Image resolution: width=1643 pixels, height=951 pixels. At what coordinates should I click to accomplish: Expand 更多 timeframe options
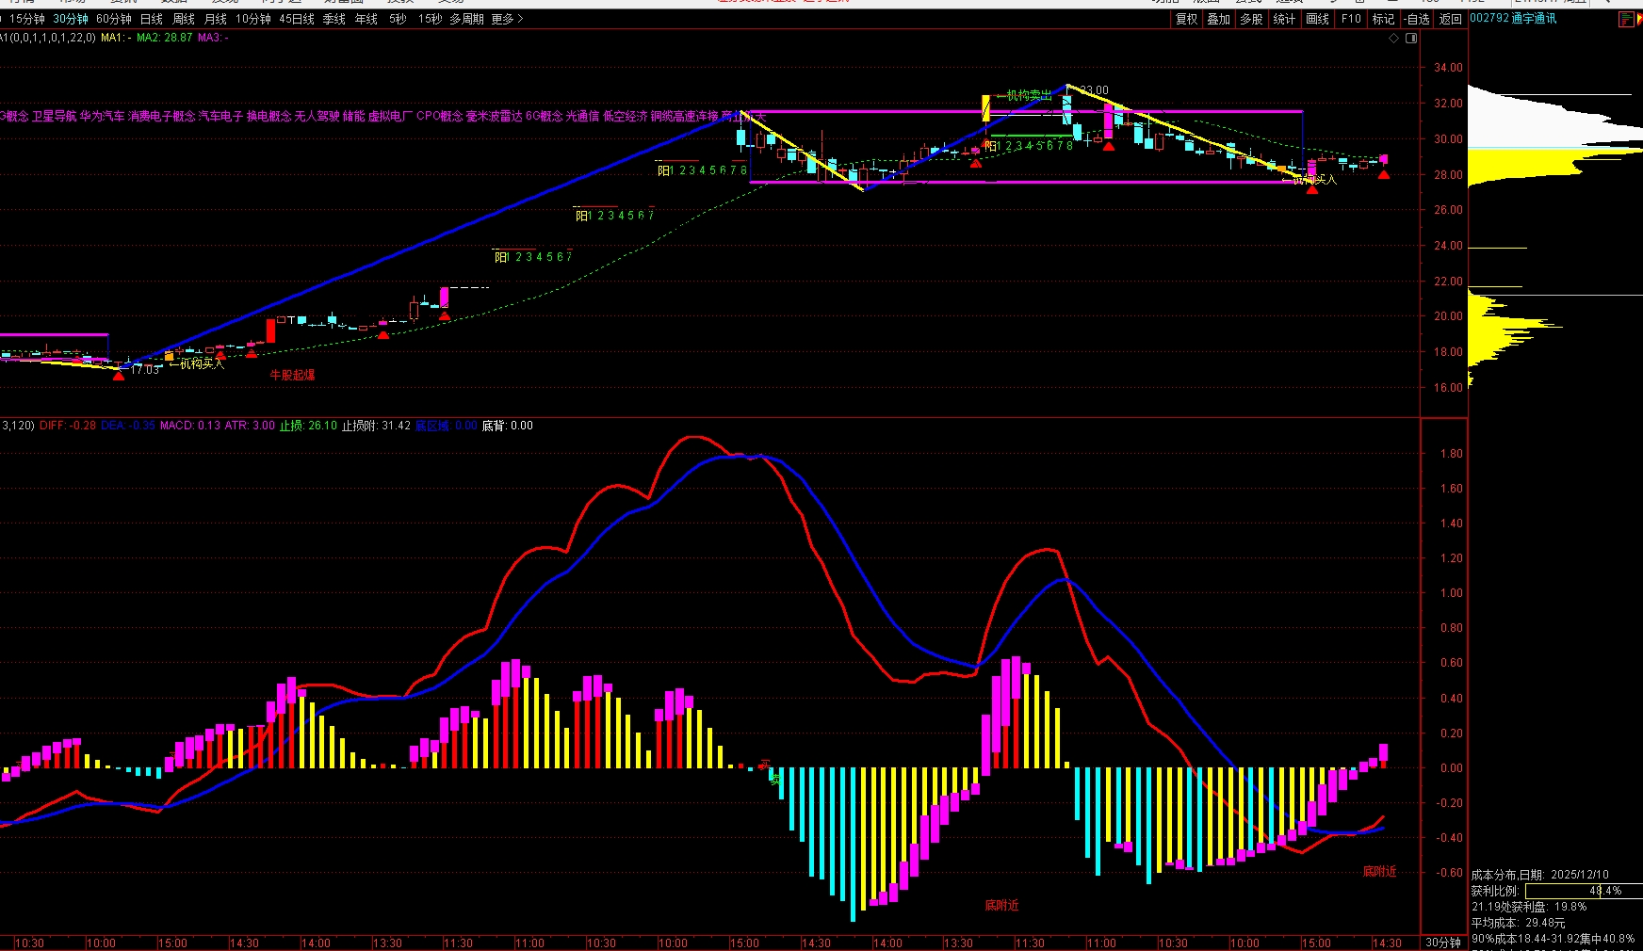pos(507,19)
